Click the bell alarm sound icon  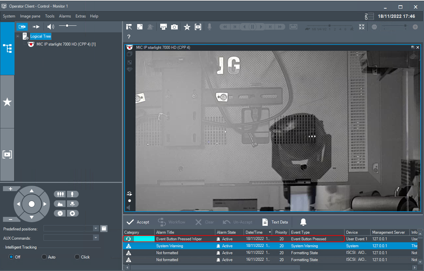[303, 222]
